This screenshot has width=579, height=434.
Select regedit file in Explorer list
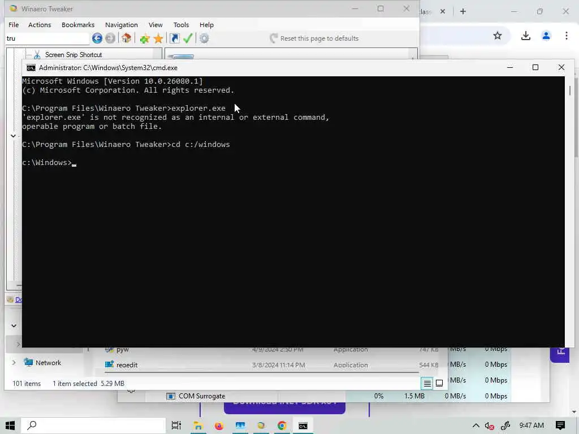[x=127, y=364]
